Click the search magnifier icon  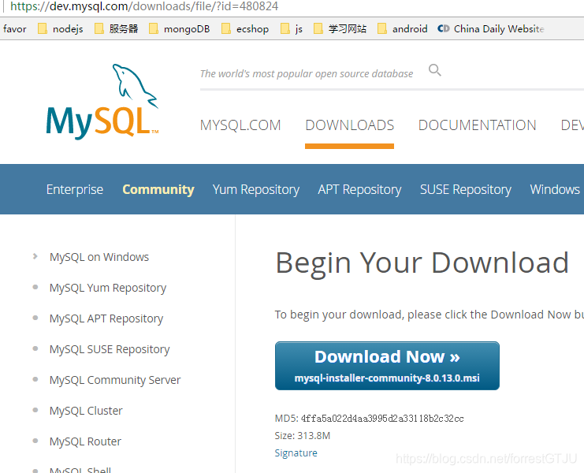pyautogui.click(x=434, y=70)
